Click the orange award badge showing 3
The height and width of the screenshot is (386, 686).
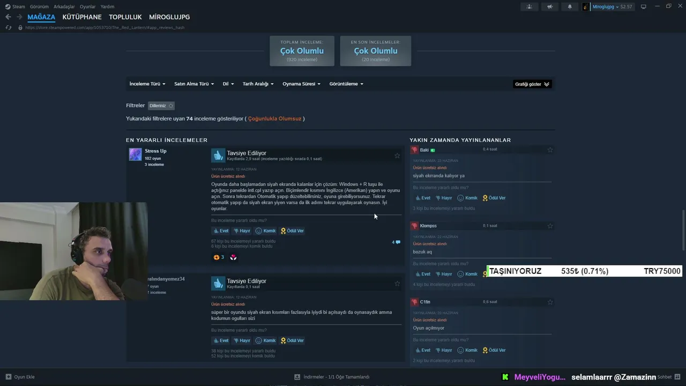pos(219,257)
